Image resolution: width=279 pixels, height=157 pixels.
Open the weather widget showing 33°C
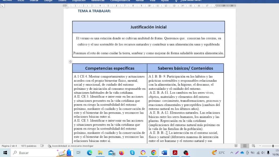tap(218, 153)
